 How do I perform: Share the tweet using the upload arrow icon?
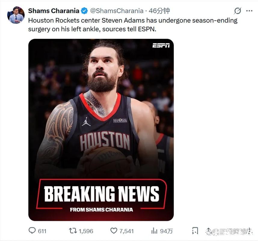coord(208,231)
